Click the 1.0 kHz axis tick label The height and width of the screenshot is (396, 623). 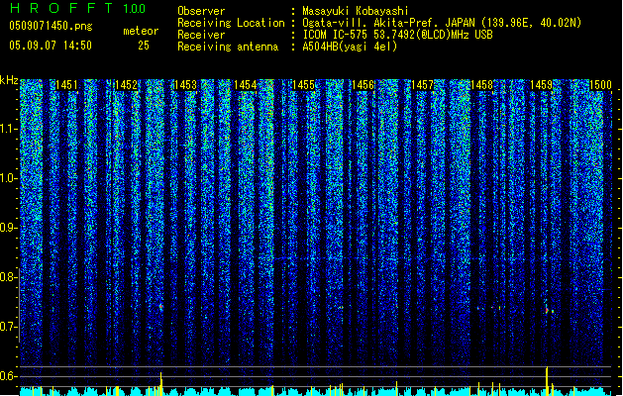[x=8, y=178]
